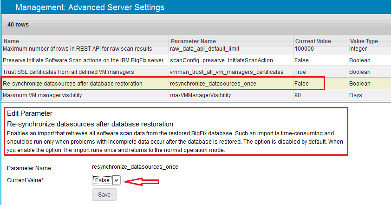Sort by the Current Value column header
The height and width of the screenshot is (205, 391).
point(313,41)
